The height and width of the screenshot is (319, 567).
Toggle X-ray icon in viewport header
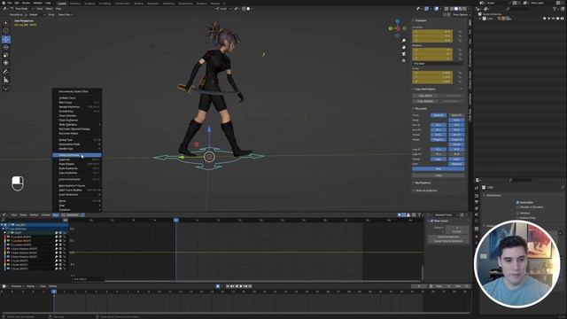(447, 9)
